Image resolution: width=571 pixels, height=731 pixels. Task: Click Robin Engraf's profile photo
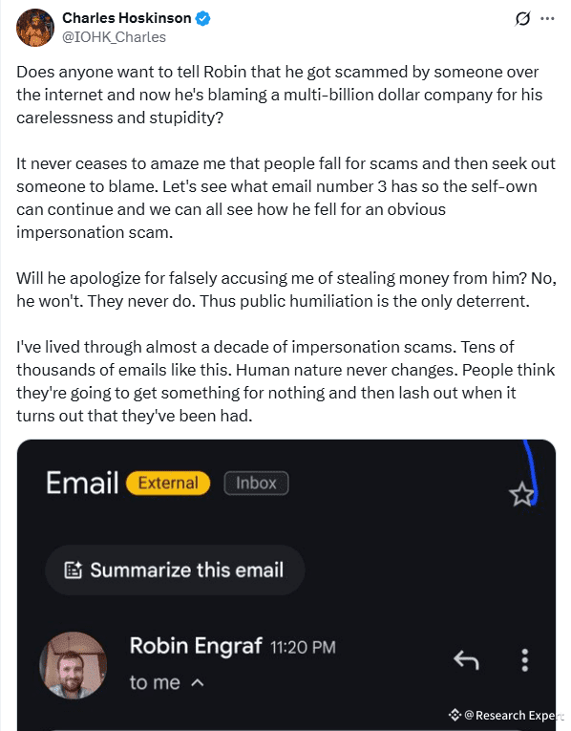point(74,665)
